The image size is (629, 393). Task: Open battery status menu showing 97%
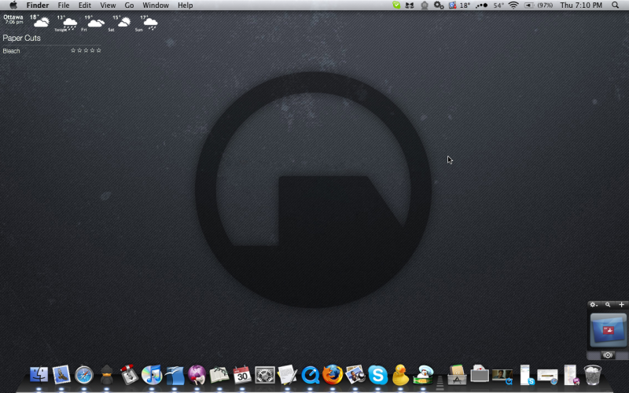[539, 6]
